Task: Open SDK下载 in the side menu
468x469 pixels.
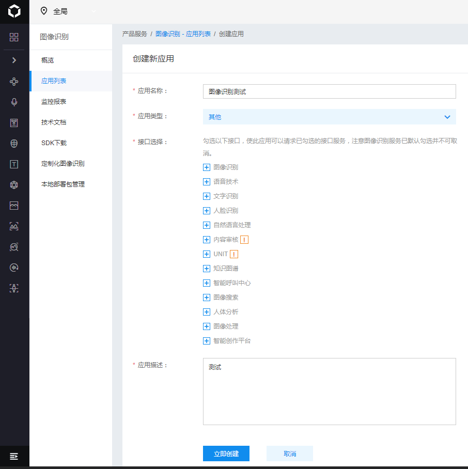Action: [x=71, y=143]
